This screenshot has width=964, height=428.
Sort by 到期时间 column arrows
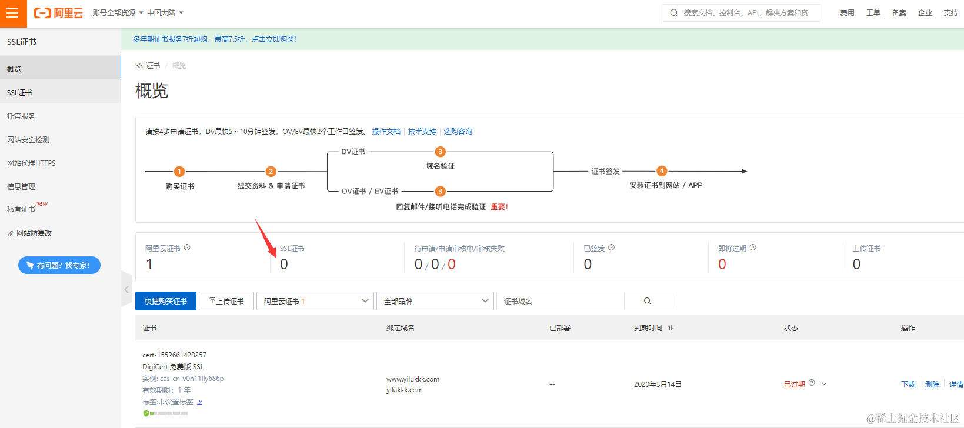point(671,328)
